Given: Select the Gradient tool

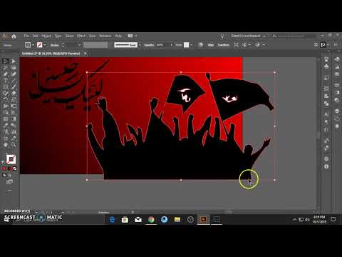Looking at the screenshot, I should (x=14, y=119).
